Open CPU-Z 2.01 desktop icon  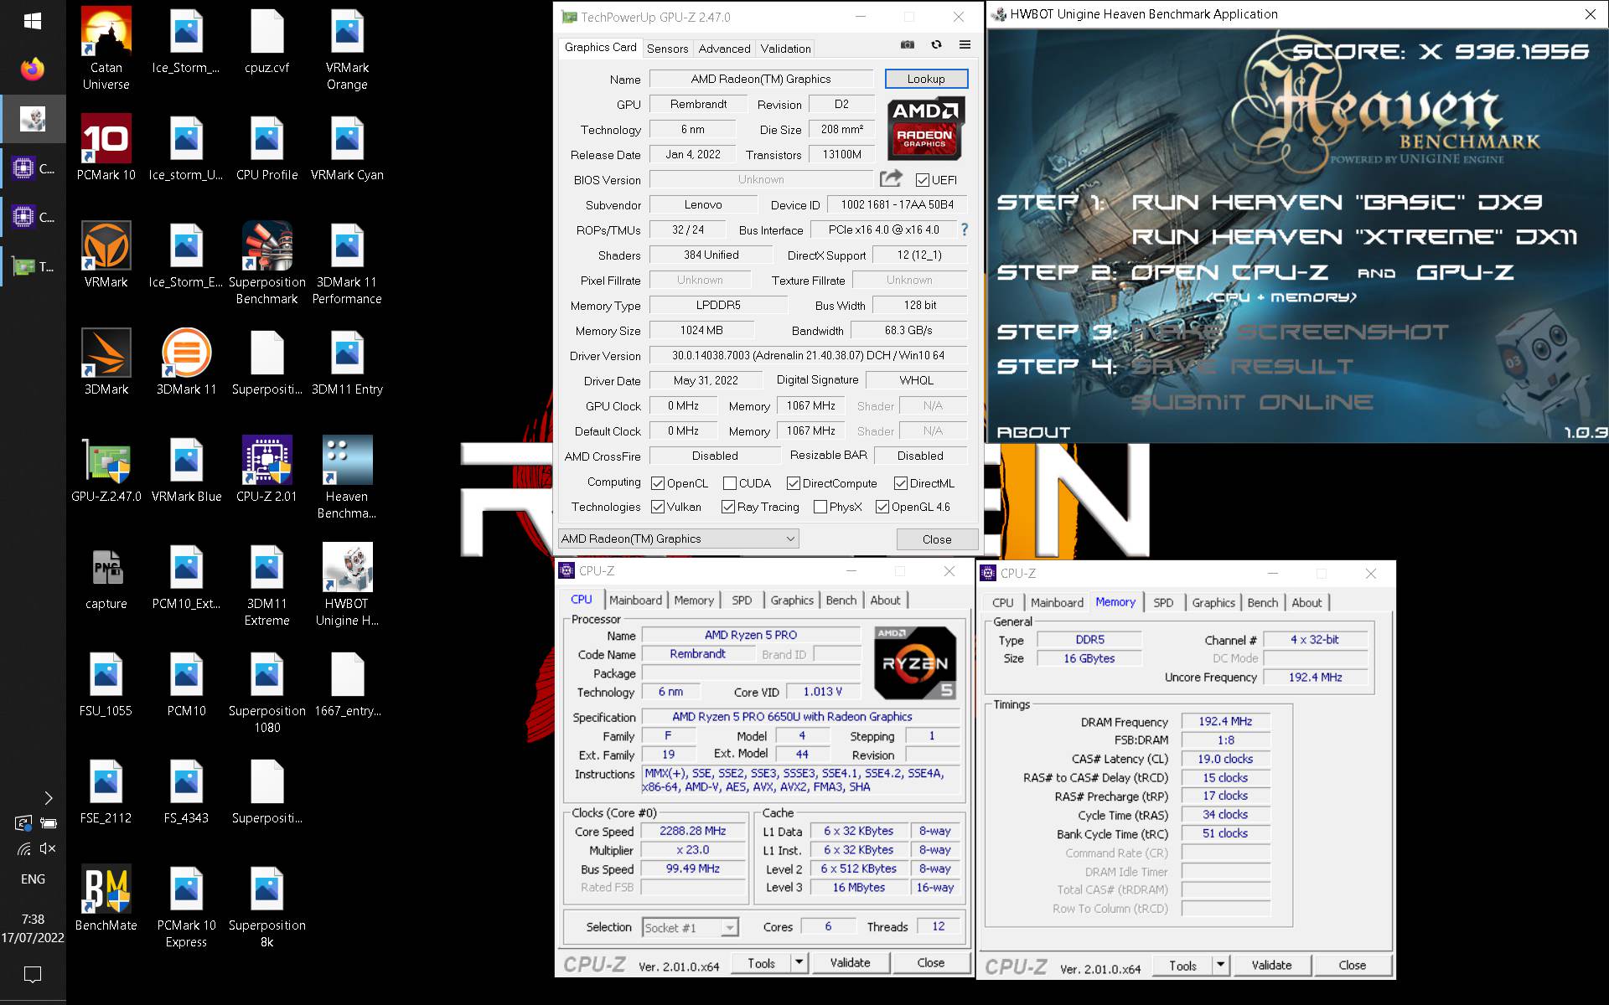click(266, 469)
